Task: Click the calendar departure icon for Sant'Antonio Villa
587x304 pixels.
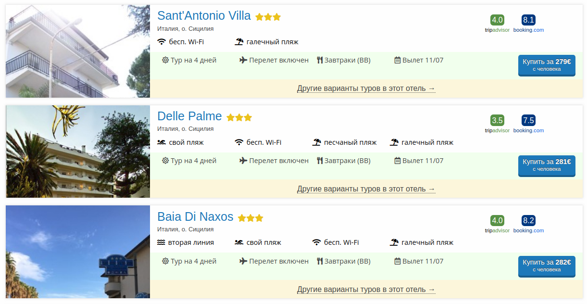Action: tap(398, 60)
